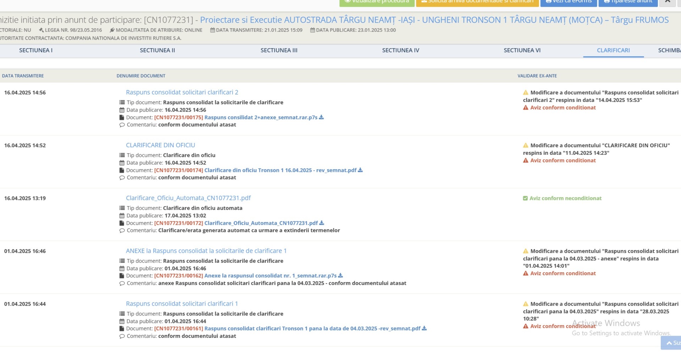Screen dimensions: 681x352
Task: Click the calendar icon beside DATA PUBLICARE 23.01.2025
Action: [312, 30]
